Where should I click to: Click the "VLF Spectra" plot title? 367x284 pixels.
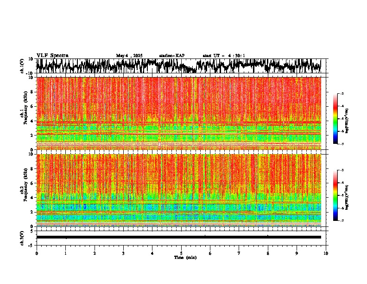52,56
